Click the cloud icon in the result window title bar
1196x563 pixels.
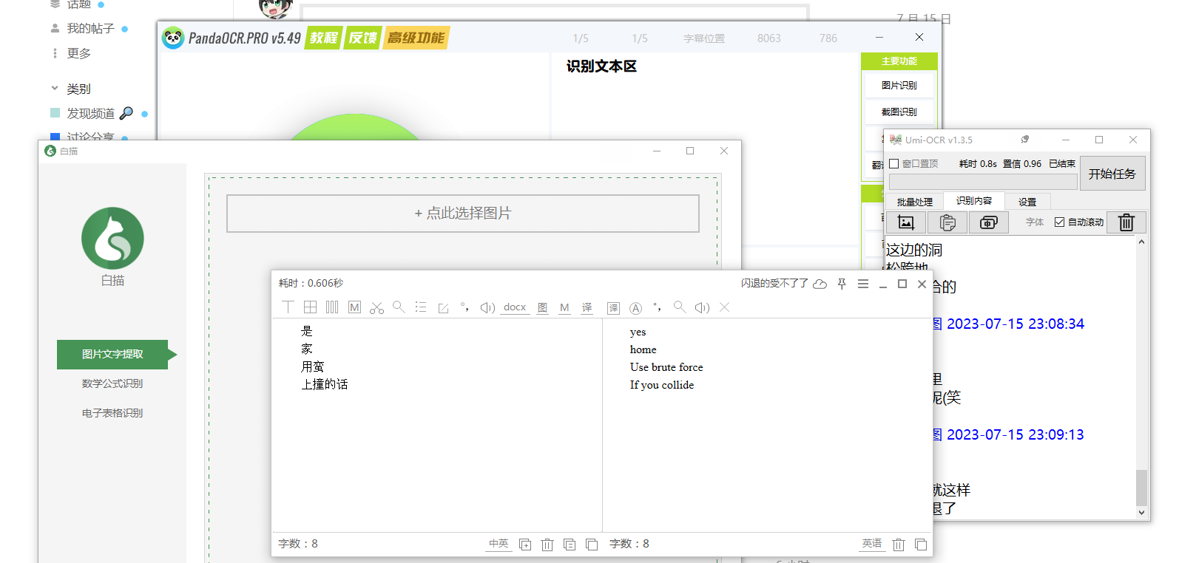point(820,284)
